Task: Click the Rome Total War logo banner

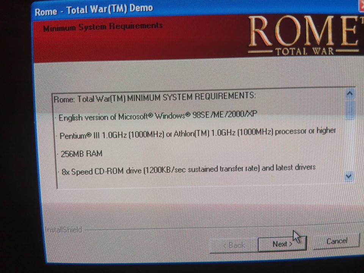Action: 305,35
